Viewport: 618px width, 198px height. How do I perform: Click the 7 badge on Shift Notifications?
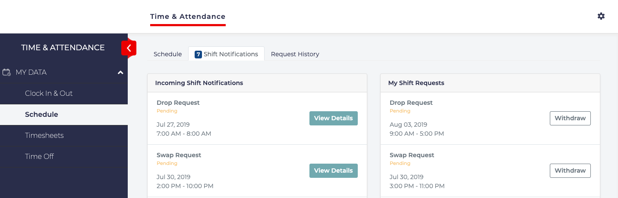click(198, 55)
